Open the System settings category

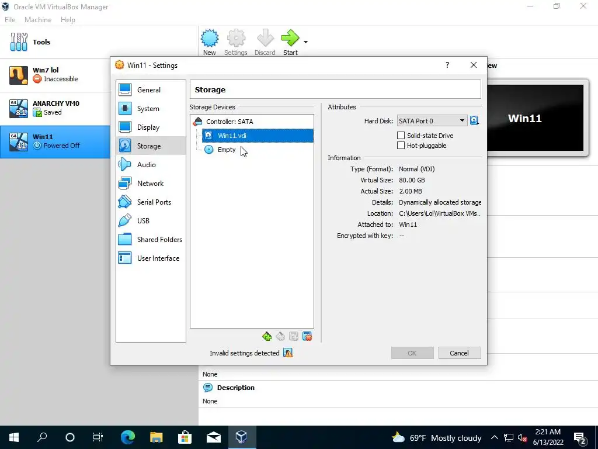151,108
